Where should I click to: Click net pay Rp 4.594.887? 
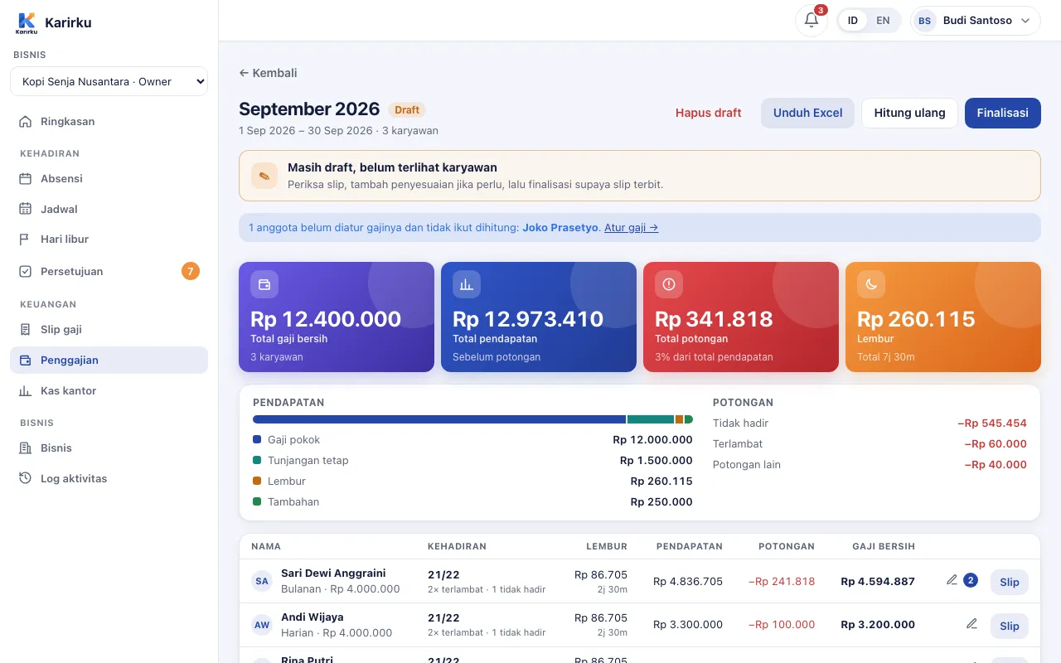click(878, 581)
